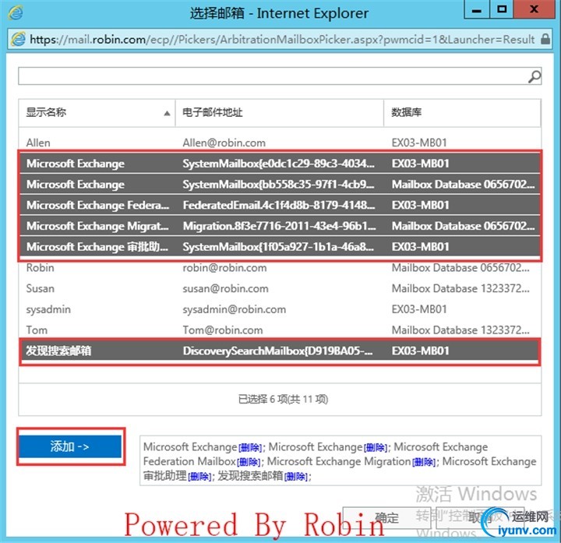Sort by 显示名称 column header
The image size is (561, 543).
point(97,113)
